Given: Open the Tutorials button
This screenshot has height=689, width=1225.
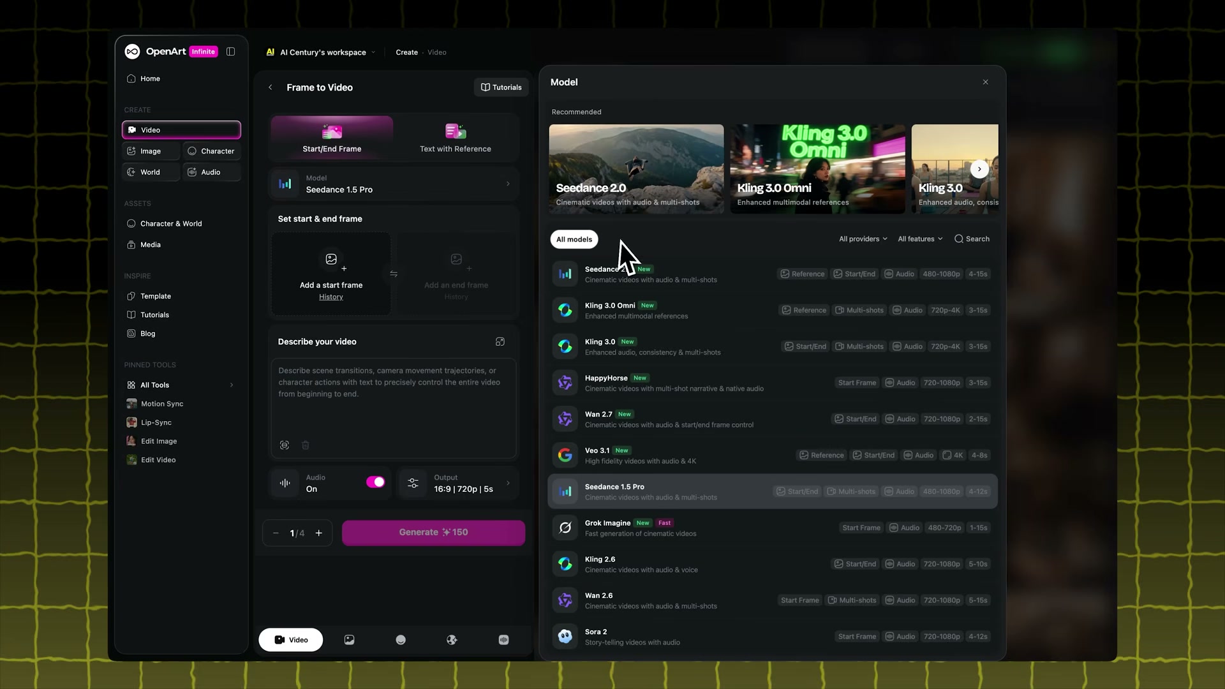Looking at the screenshot, I should (x=501, y=87).
